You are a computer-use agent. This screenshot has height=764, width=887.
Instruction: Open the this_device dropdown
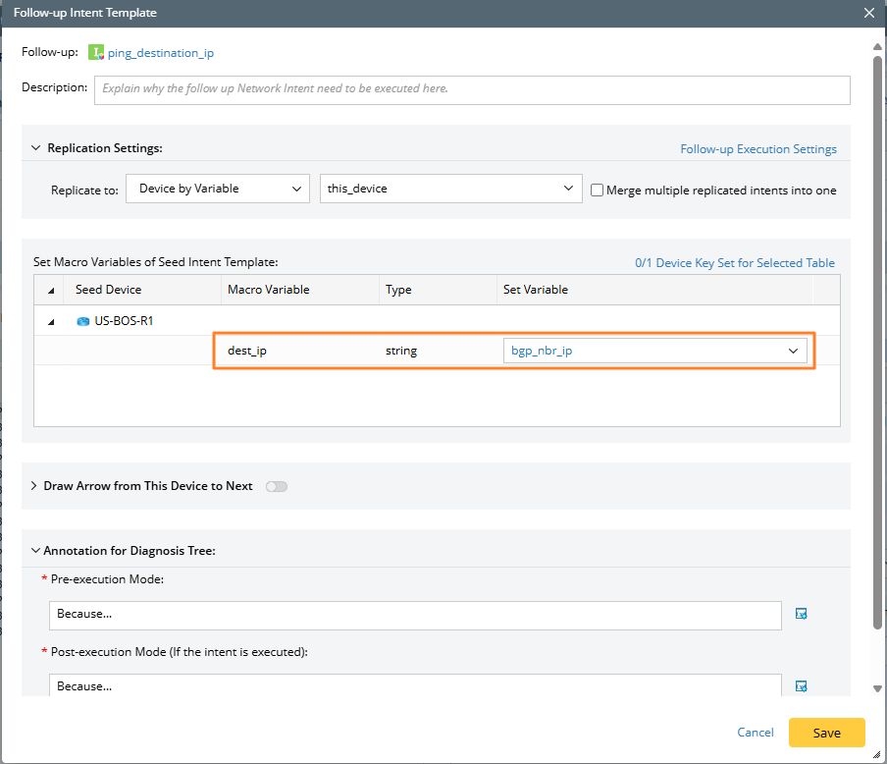coord(450,189)
